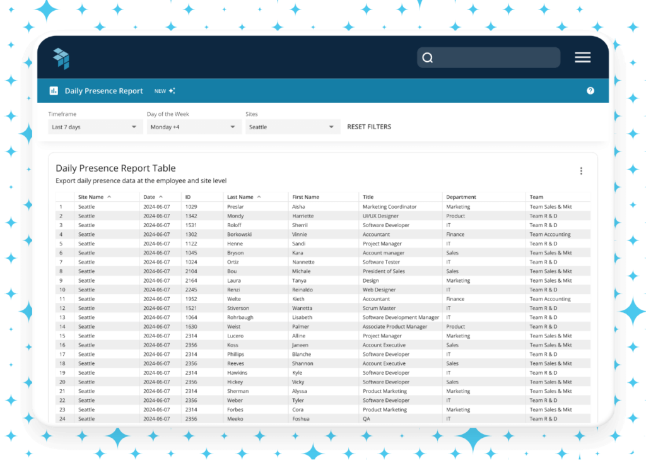
Task: Click the sparkle icon next to NEW
Action: [x=172, y=90]
